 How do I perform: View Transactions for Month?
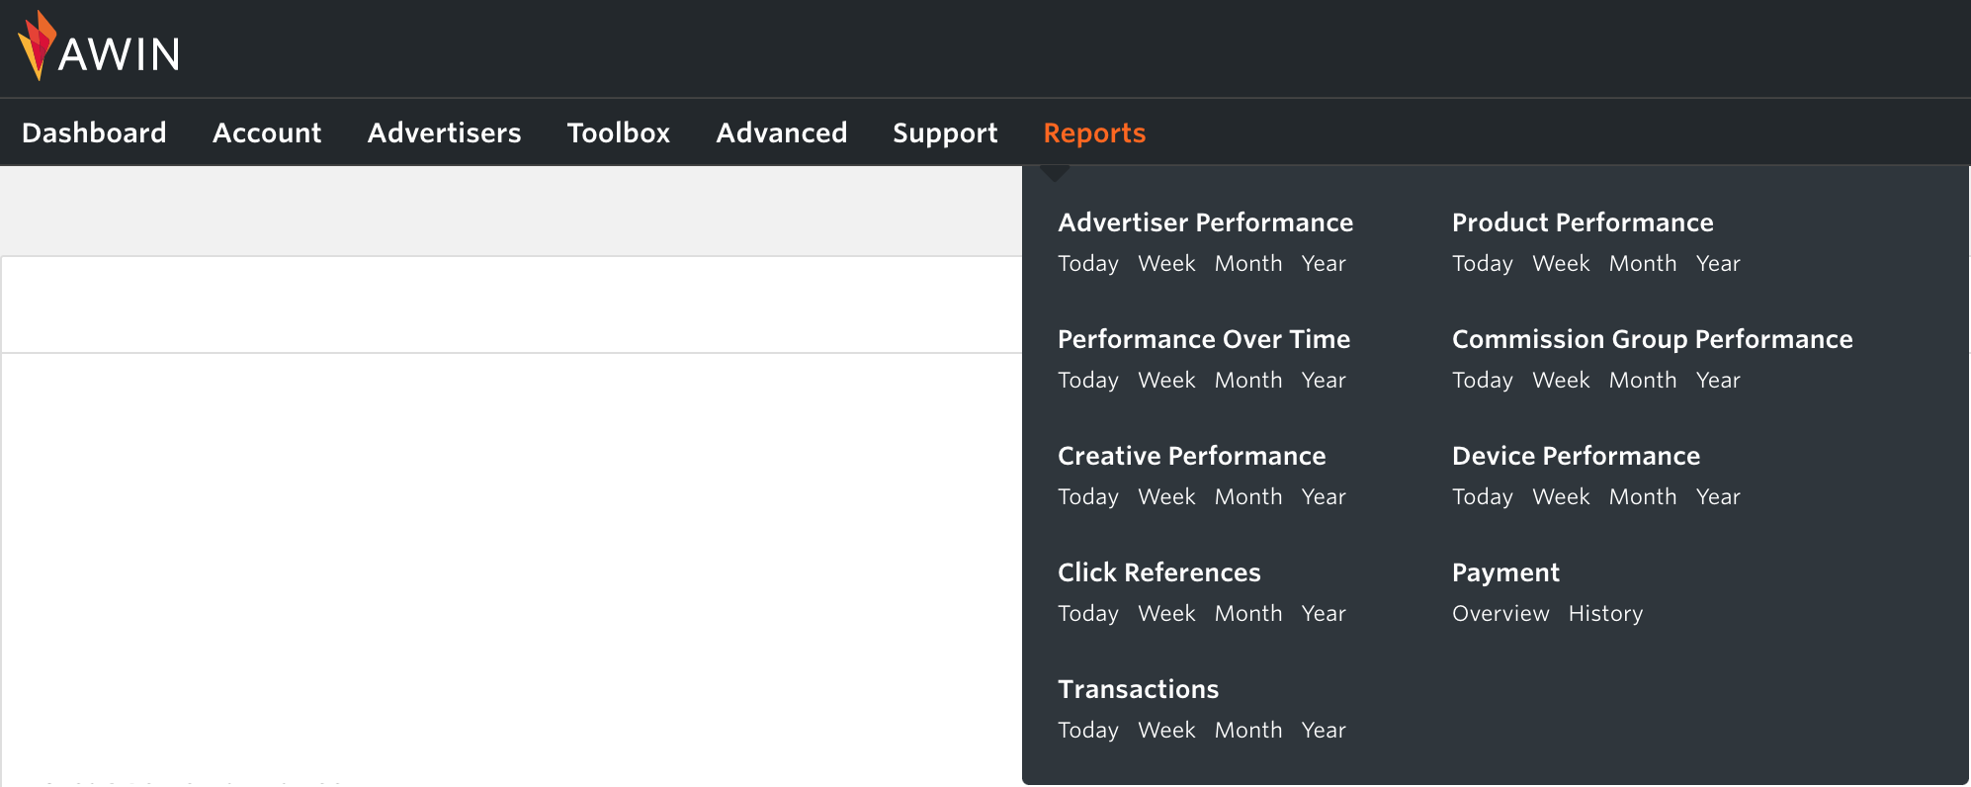point(1248,731)
